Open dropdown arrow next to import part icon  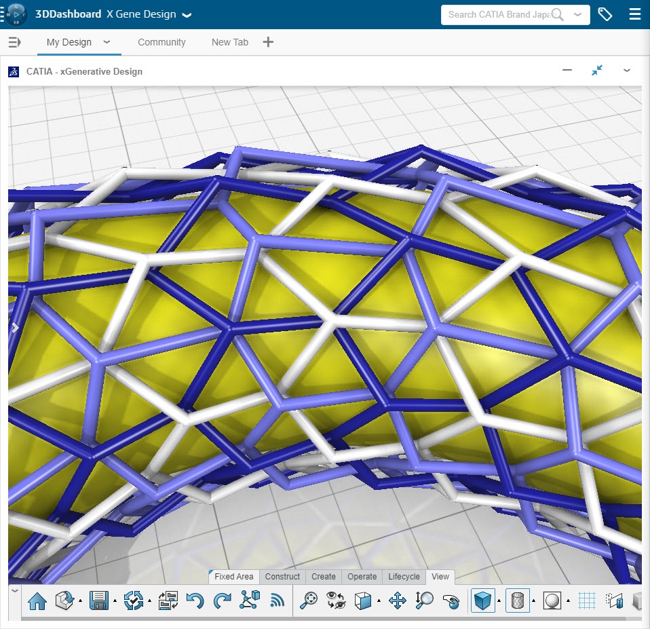(x=80, y=601)
